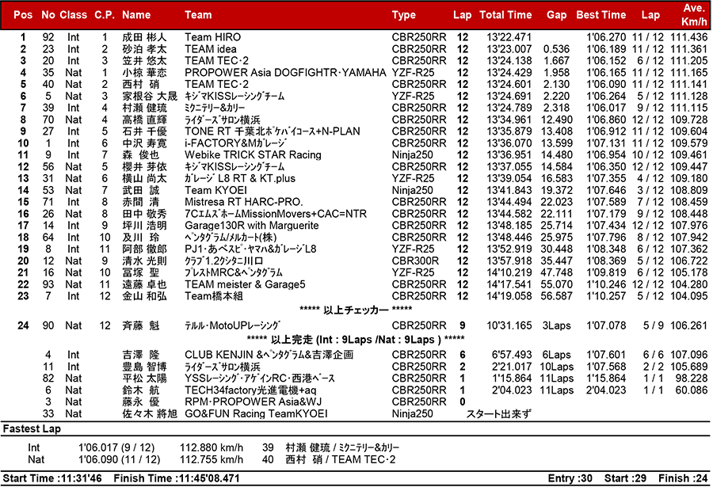Click gap value 56.587
Viewport: 713px width, 487px height.
pos(557,296)
